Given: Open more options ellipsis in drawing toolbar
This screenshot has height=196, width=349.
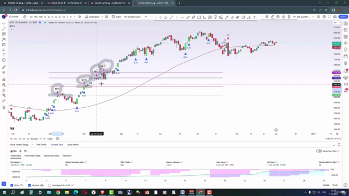Looking at the screenshot, I should pos(294,17).
